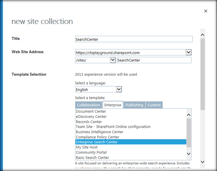Open the web site domain dropdown
217x171 pixels.
click(188, 52)
